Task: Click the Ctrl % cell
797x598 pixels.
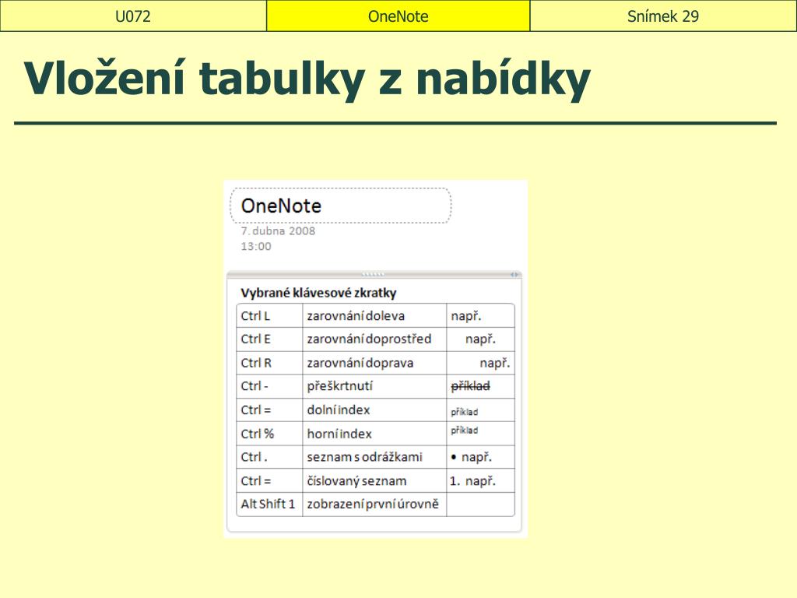Action: click(269, 434)
